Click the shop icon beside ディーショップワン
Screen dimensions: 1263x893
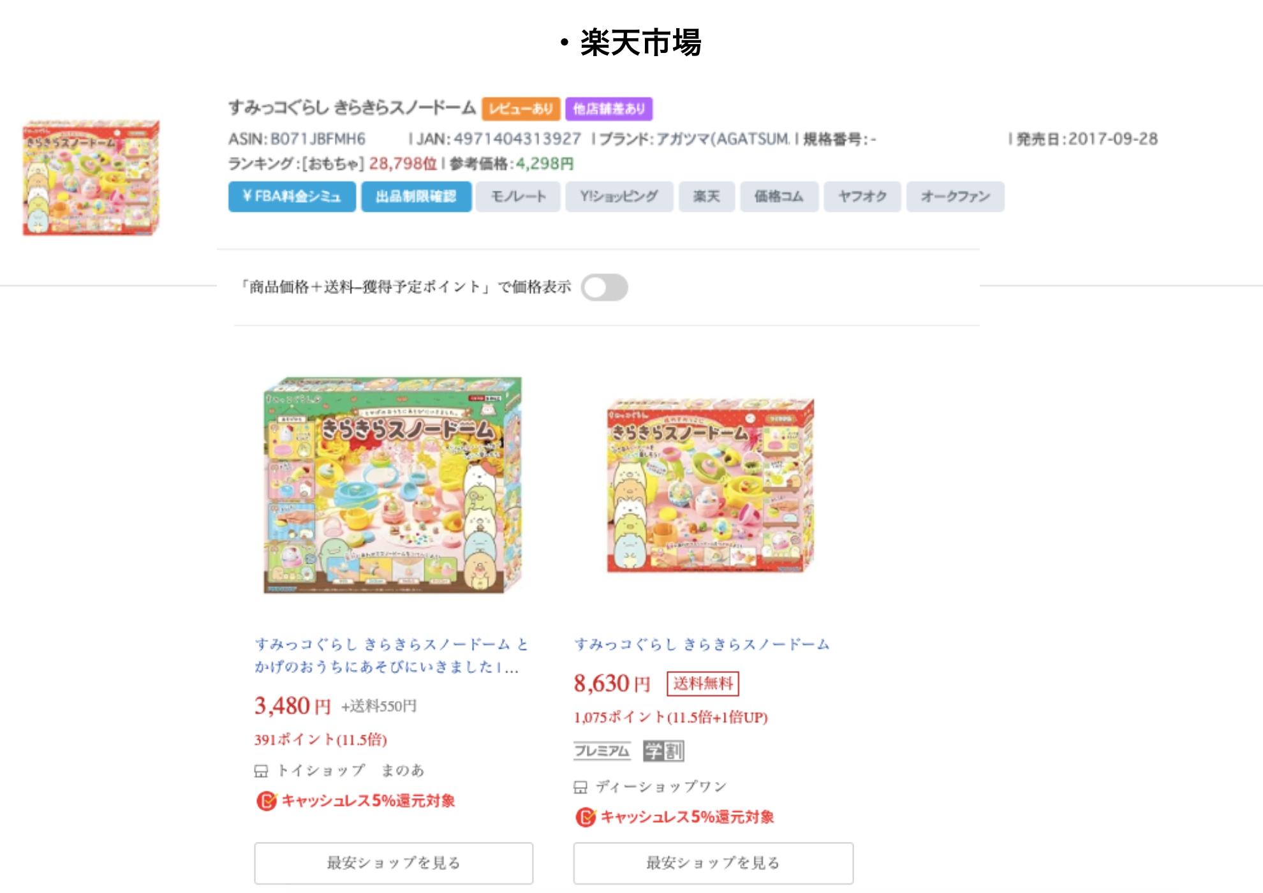pyautogui.click(x=580, y=787)
